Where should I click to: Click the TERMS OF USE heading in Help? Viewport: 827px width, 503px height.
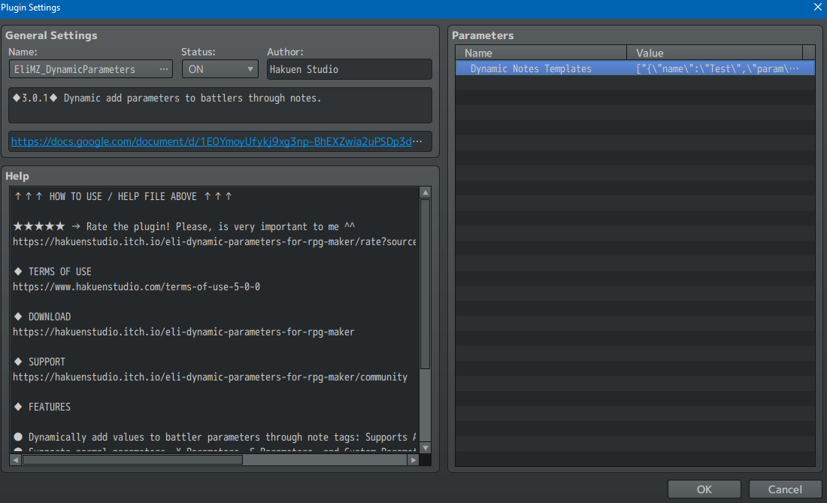pos(59,271)
